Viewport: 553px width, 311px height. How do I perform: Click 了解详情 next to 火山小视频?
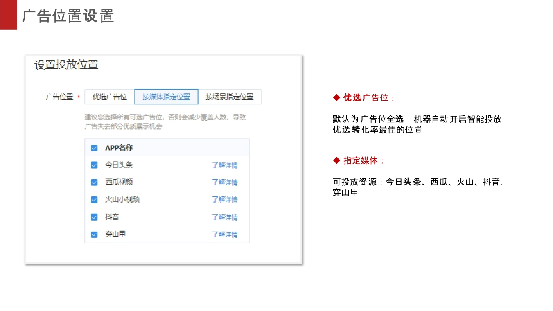(225, 199)
